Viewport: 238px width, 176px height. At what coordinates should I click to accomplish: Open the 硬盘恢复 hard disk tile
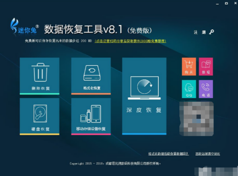pos(39,116)
